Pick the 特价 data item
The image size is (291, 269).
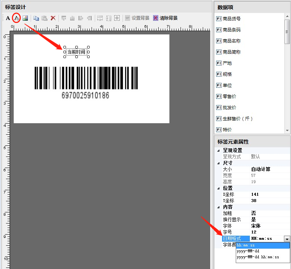pyautogui.click(x=224, y=130)
